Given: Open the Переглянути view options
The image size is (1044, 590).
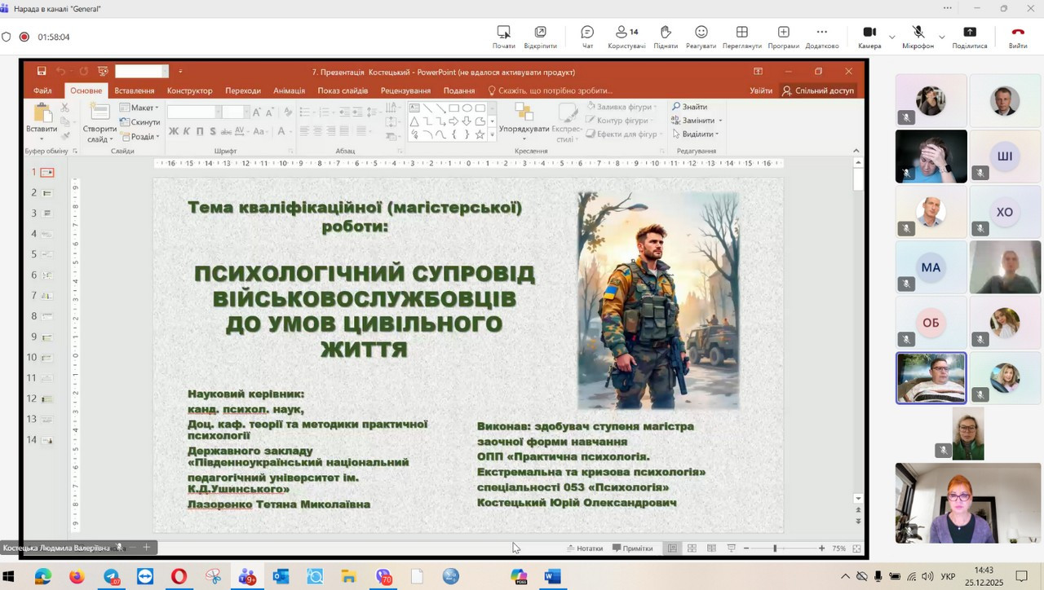Looking at the screenshot, I should [741, 36].
